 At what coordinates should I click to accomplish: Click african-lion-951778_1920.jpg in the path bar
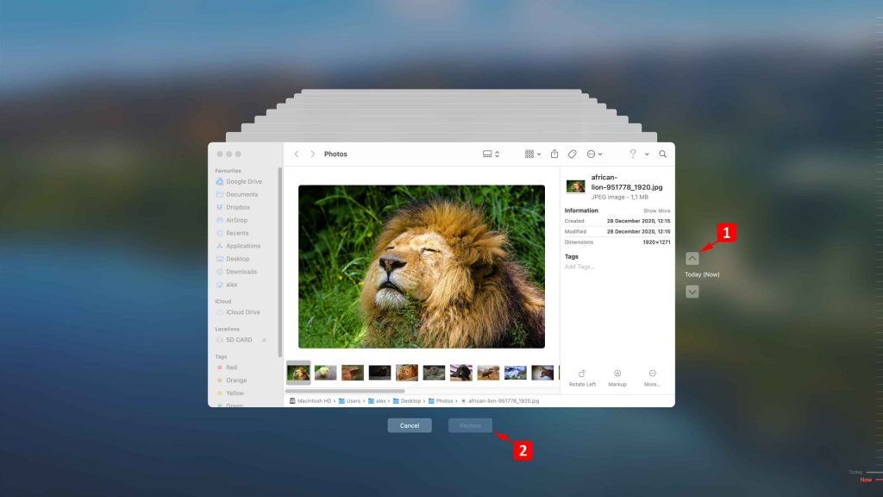500,401
